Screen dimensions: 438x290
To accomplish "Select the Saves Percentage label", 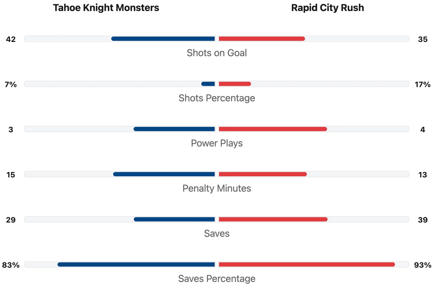I will [x=217, y=279].
